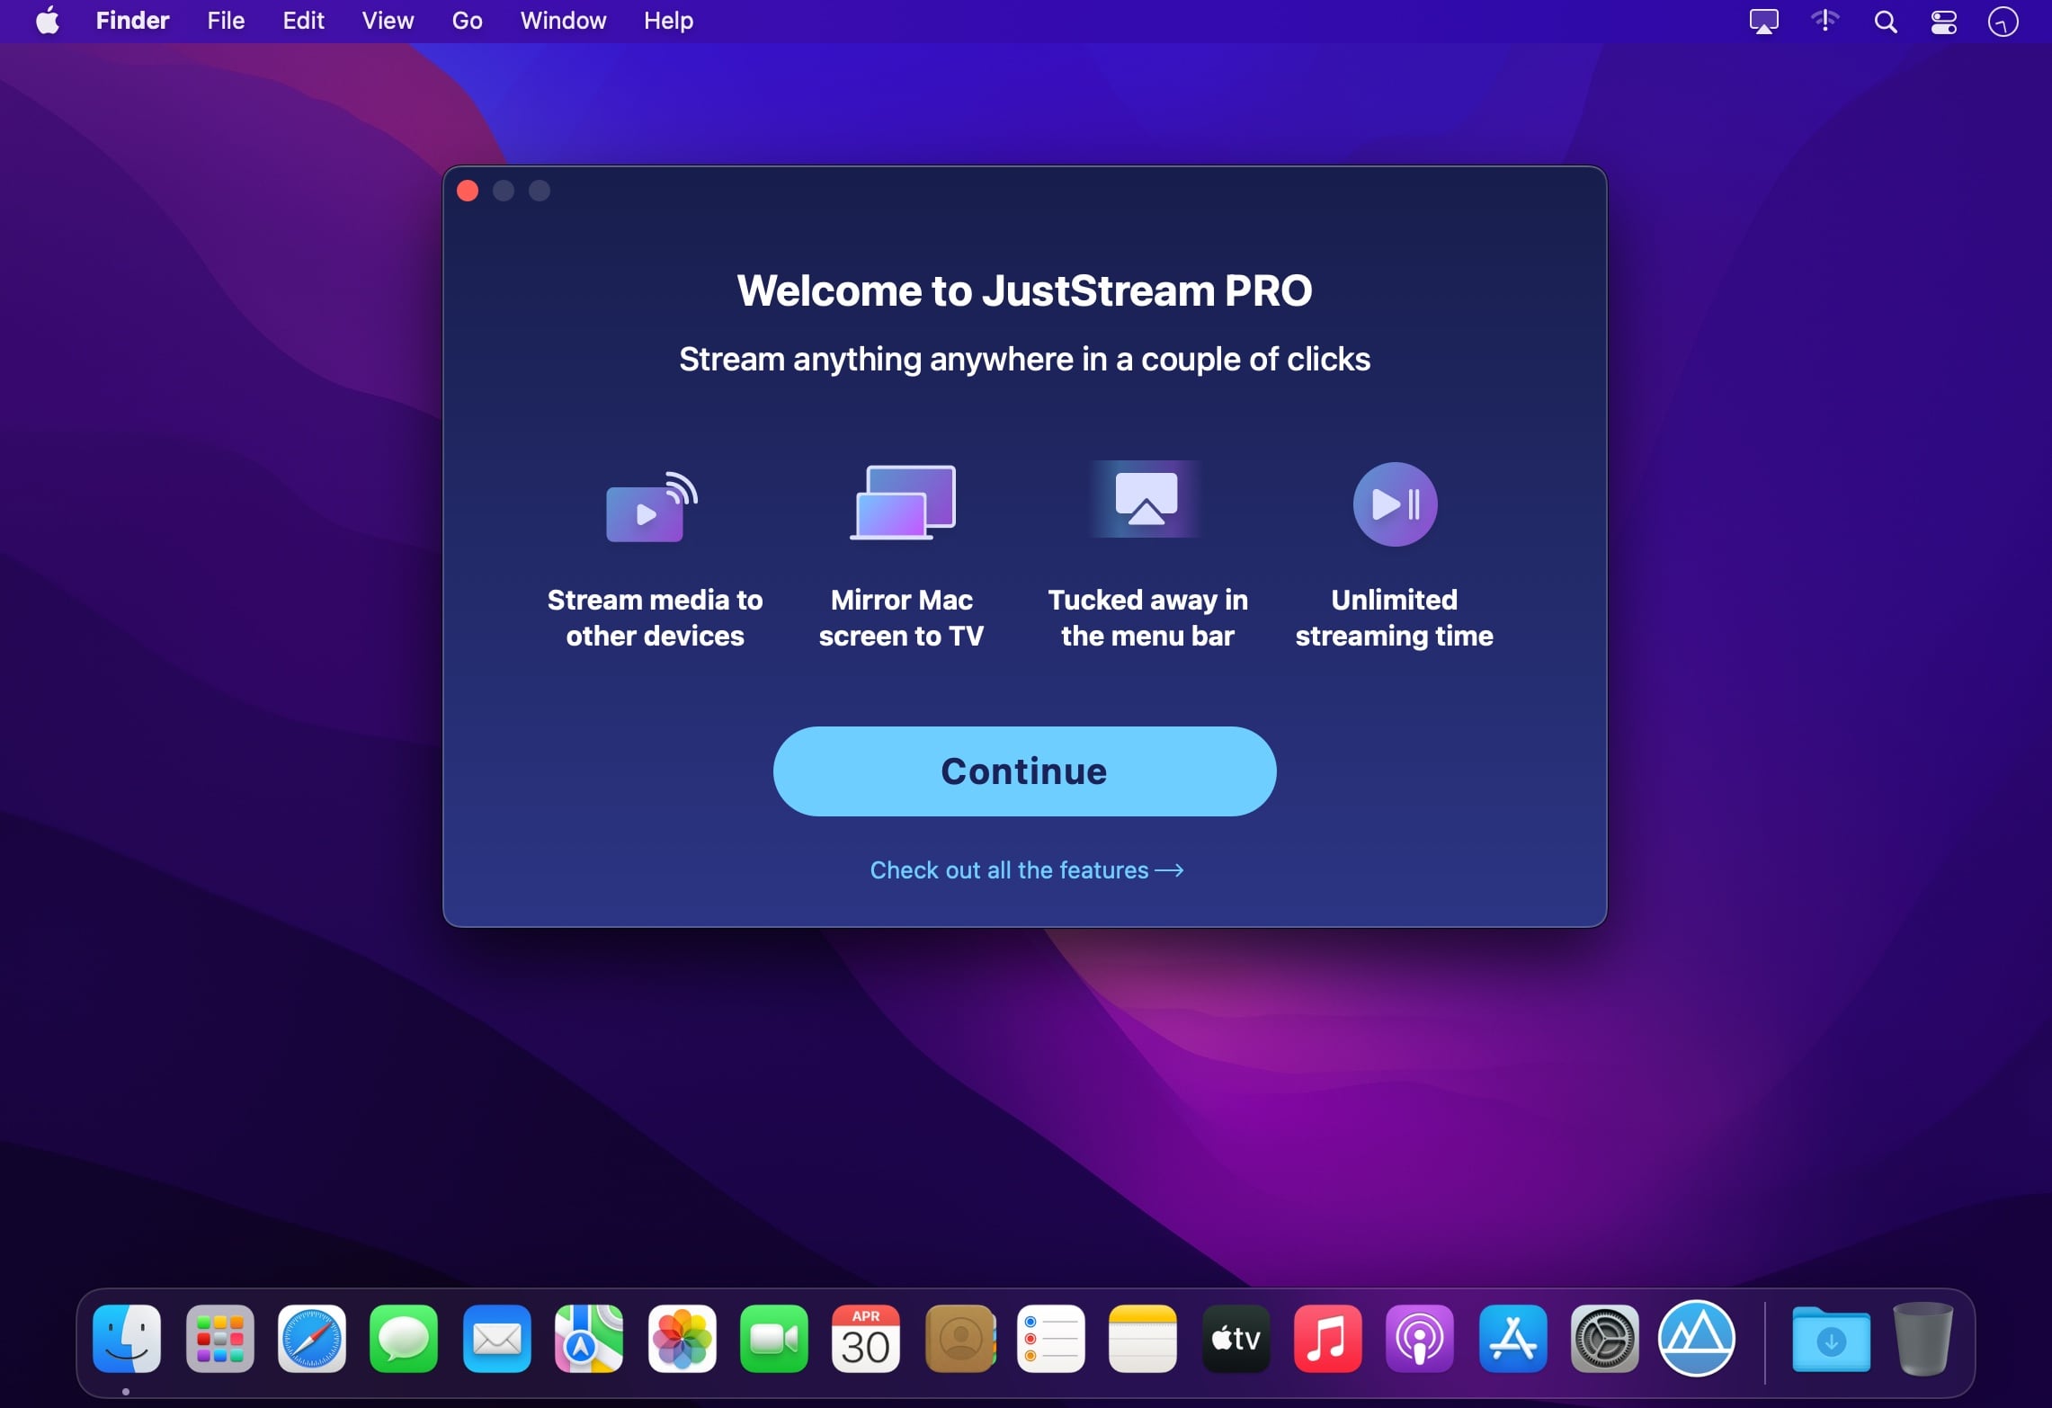Open the App Store dock icon

pos(1512,1339)
